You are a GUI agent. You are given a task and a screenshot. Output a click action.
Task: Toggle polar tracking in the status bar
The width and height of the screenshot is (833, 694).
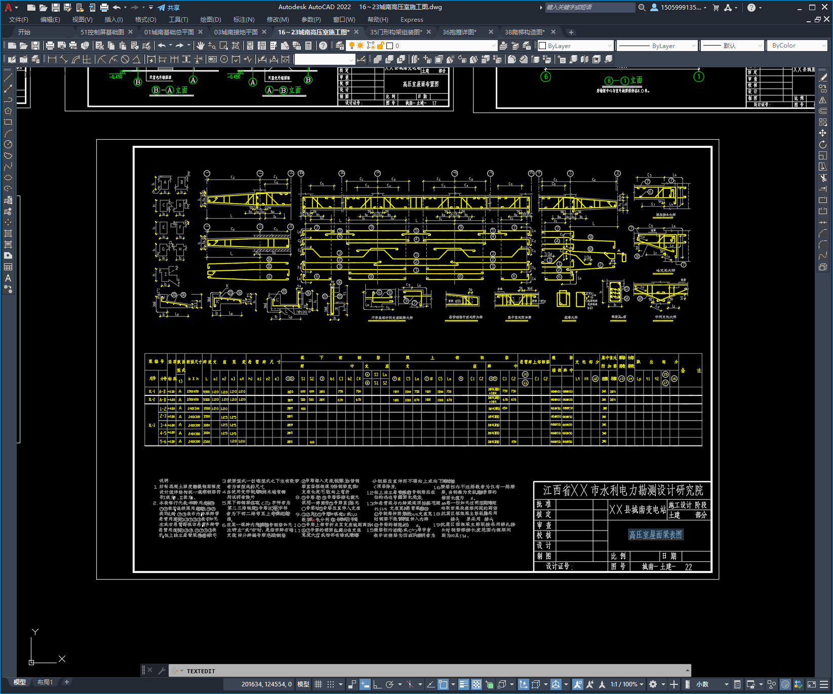pyautogui.click(x=389, y=684)
